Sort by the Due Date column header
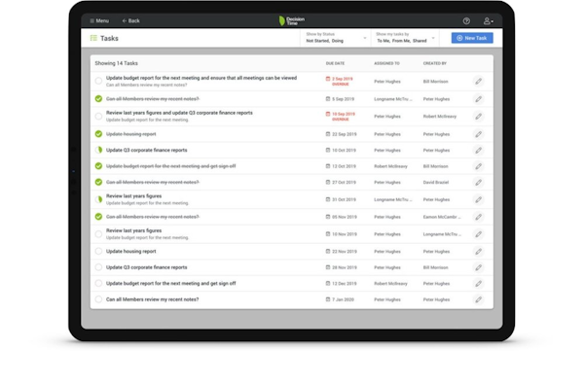The image size is (584, 384). pyautogui.click(x=335, y=63)
